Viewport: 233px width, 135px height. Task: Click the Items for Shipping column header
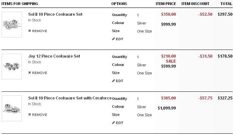(x=19, y=4)
